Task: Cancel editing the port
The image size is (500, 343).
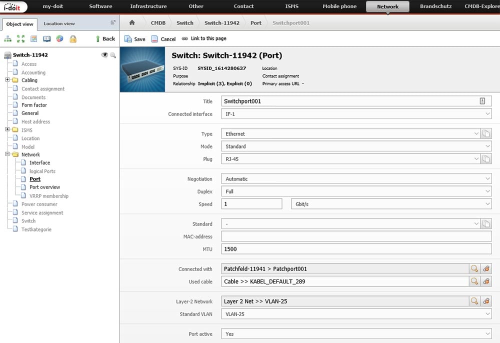Action: tap(163, 39)
